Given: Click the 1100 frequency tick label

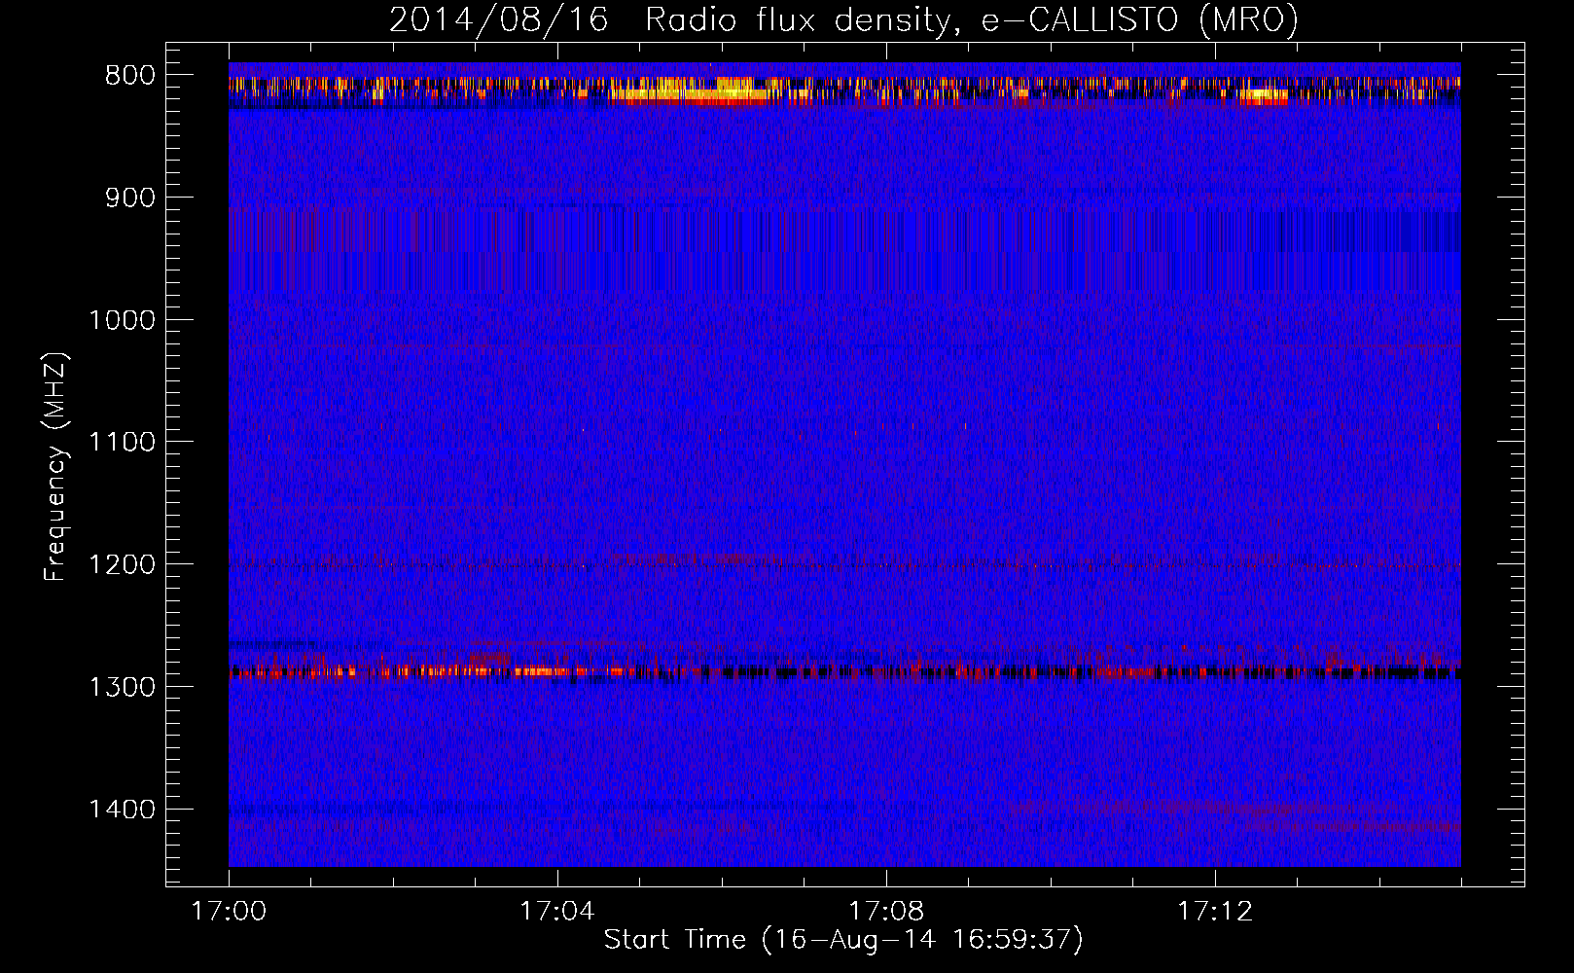Looking at the screenshot, I should [122, 443].
